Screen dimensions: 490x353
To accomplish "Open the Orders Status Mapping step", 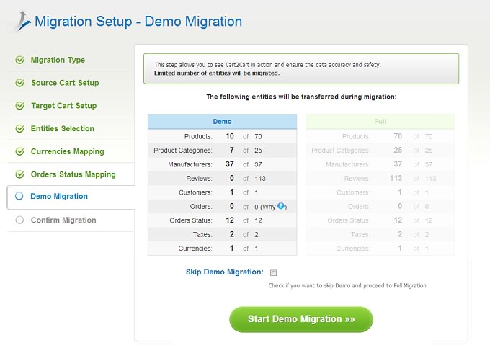I will click(x=73, y=174).
